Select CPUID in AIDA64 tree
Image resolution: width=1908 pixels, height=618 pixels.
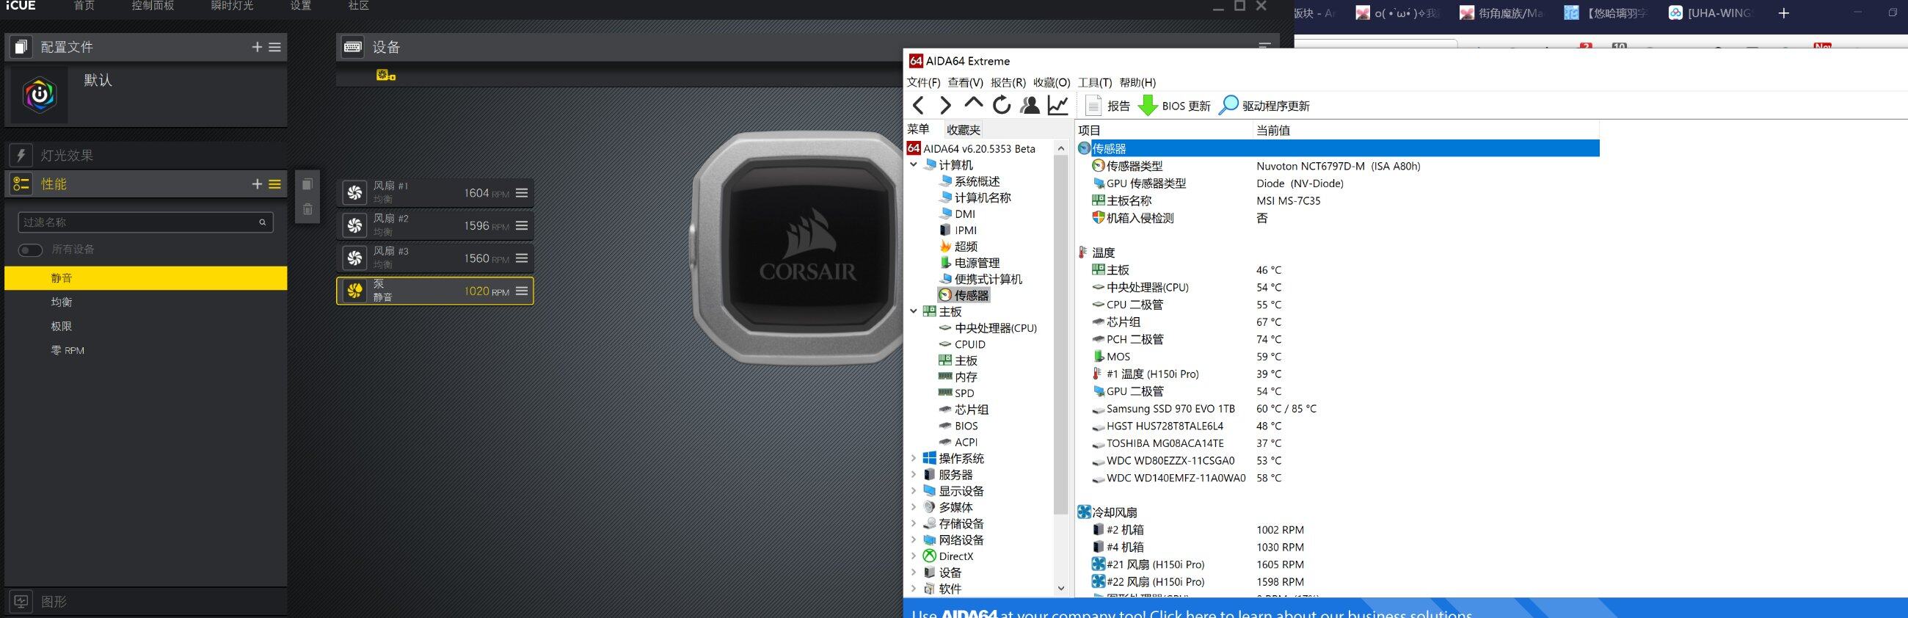pyautogui.click(x=969, y=343)
